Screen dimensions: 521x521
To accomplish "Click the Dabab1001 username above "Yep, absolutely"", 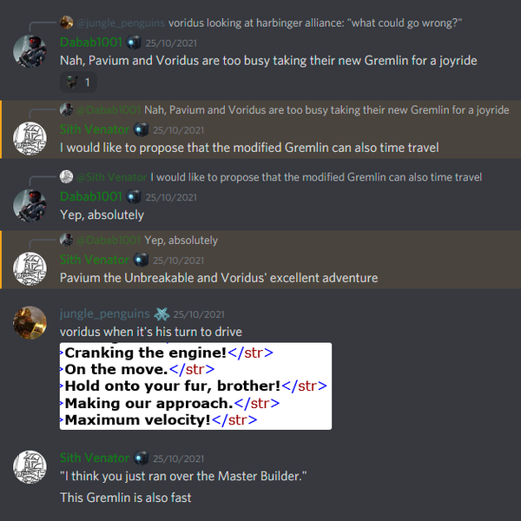I will (91, 197).
